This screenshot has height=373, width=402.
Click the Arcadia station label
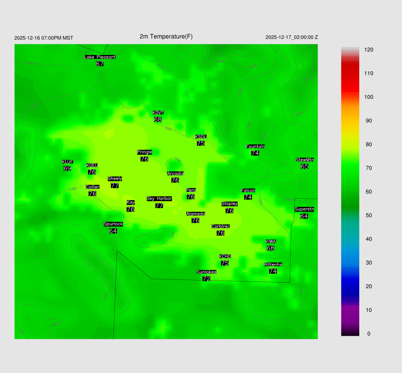[175, 174]
